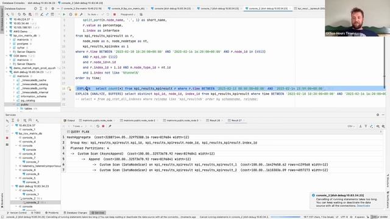Expand all in Services toolbar
Viewport: 390px width, 219px height.
[x=13, y=120]
